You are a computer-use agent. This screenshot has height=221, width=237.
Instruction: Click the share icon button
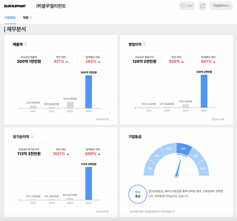click(203, 6)
